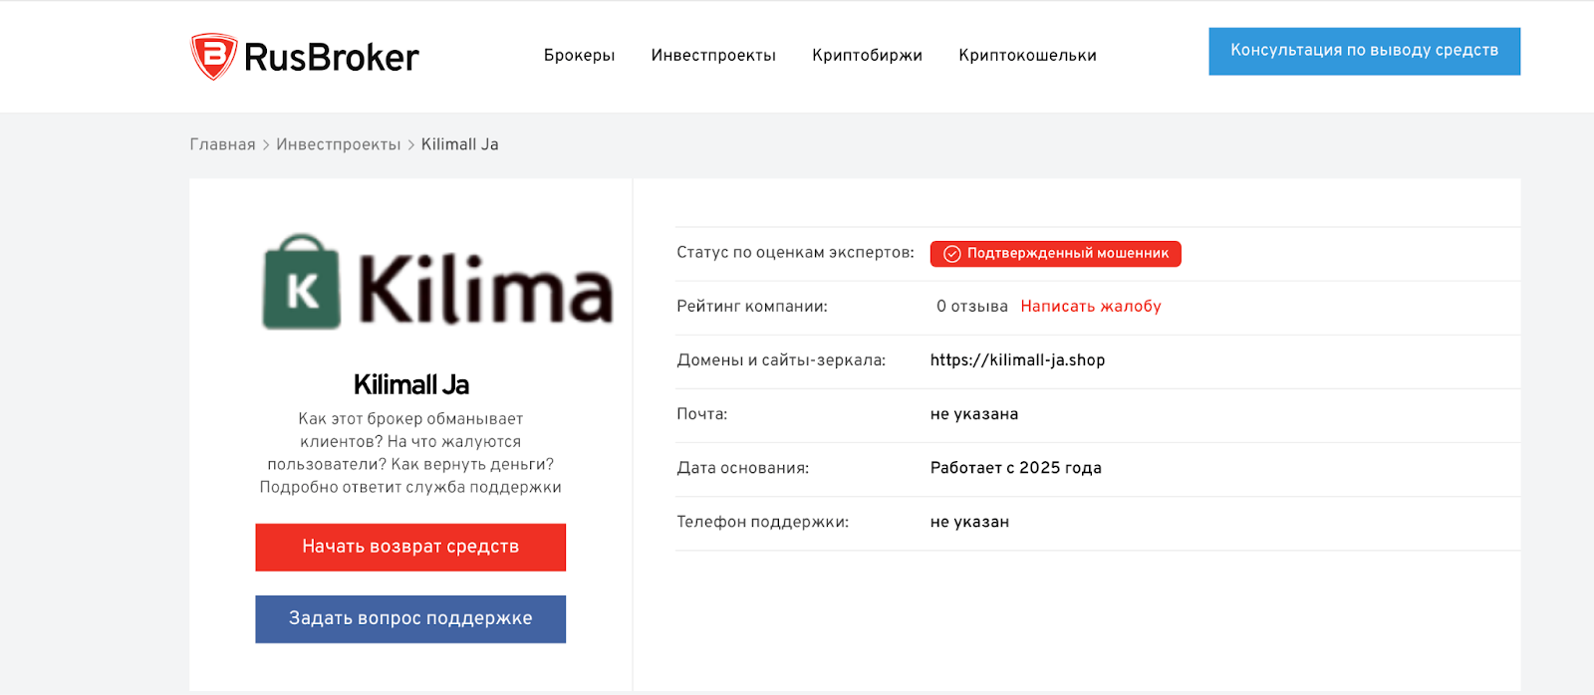Click the green Kilimall shopping bag icon
The image size is (1594, 695).
click(301, 283)
